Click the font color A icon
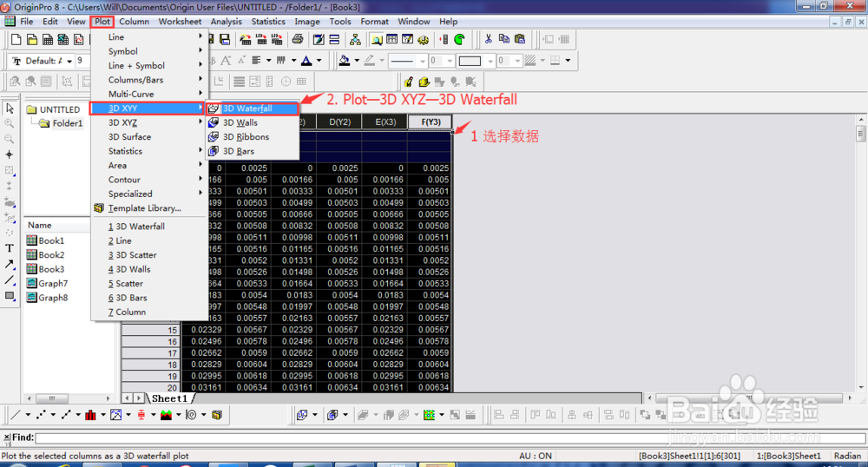The height and width of the screenshot is (467, 868). point(306,60)
